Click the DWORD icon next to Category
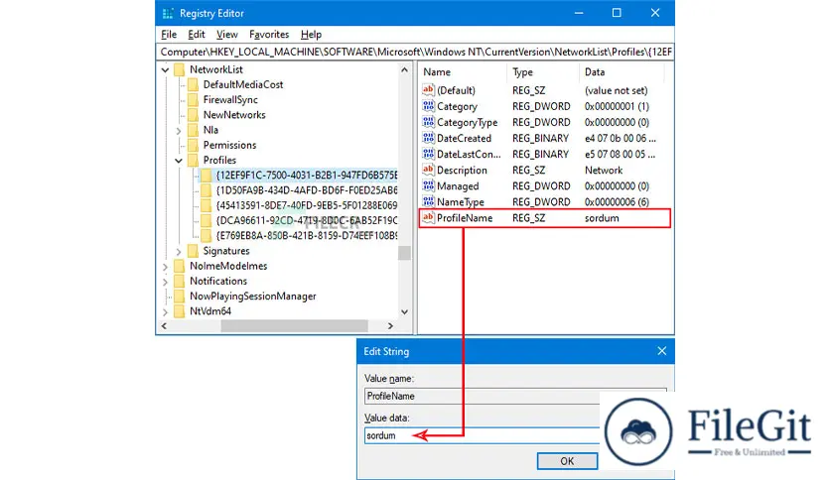This screenshot has height=480, width=830. [x=428, y=106]
